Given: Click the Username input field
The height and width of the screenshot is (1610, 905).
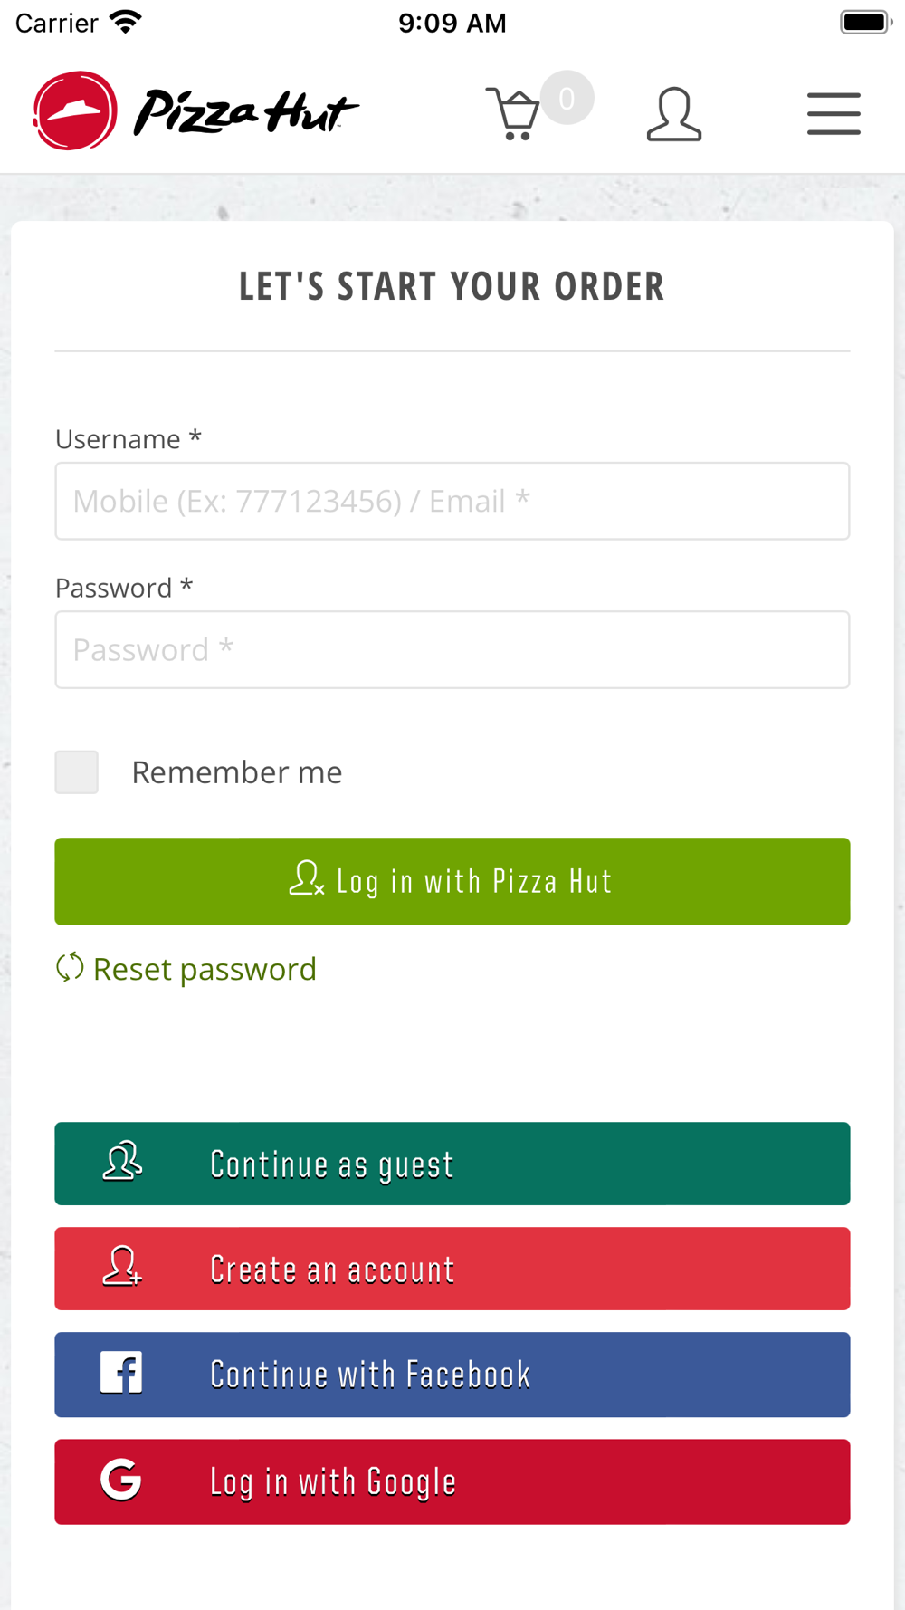Looking at the screenshot, I should (452, 501).
